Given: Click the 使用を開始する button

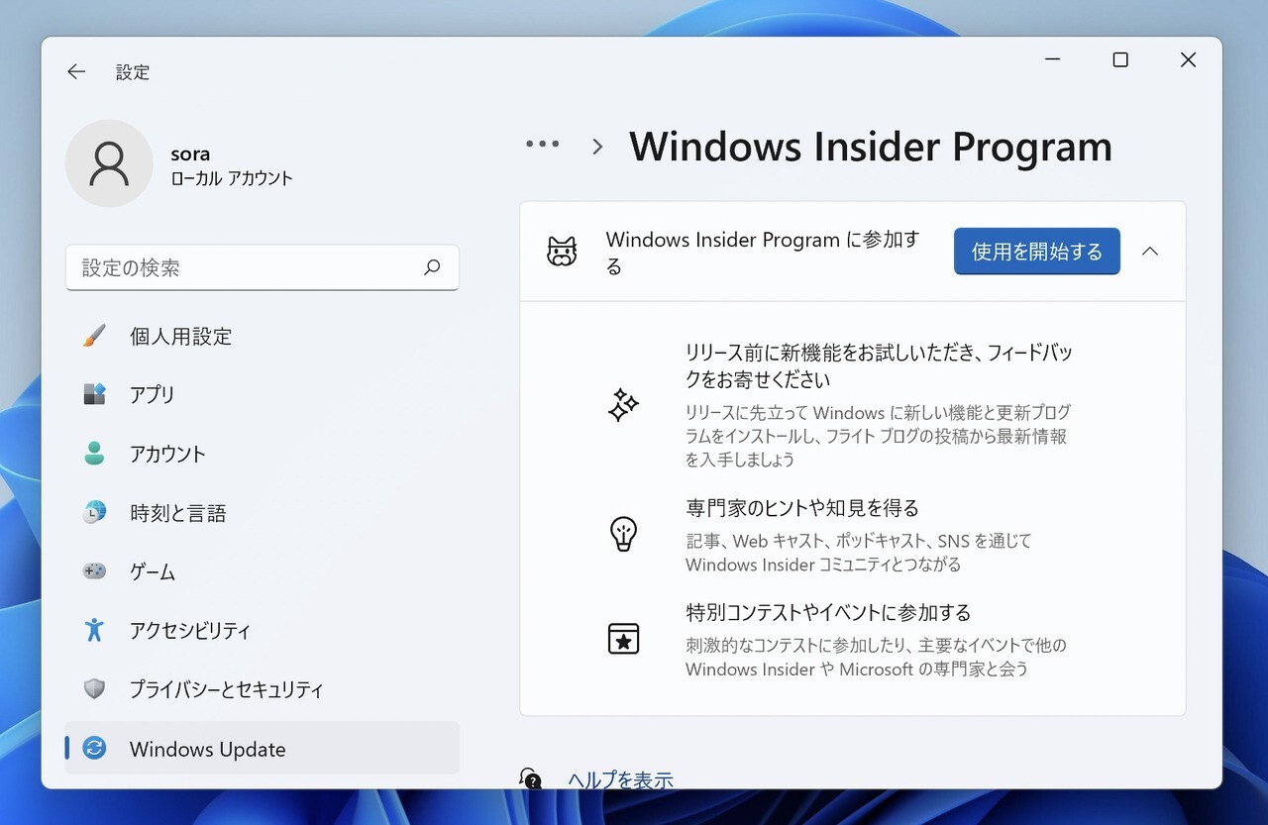Looking at the screenshot, I should tap(1037, 252).
